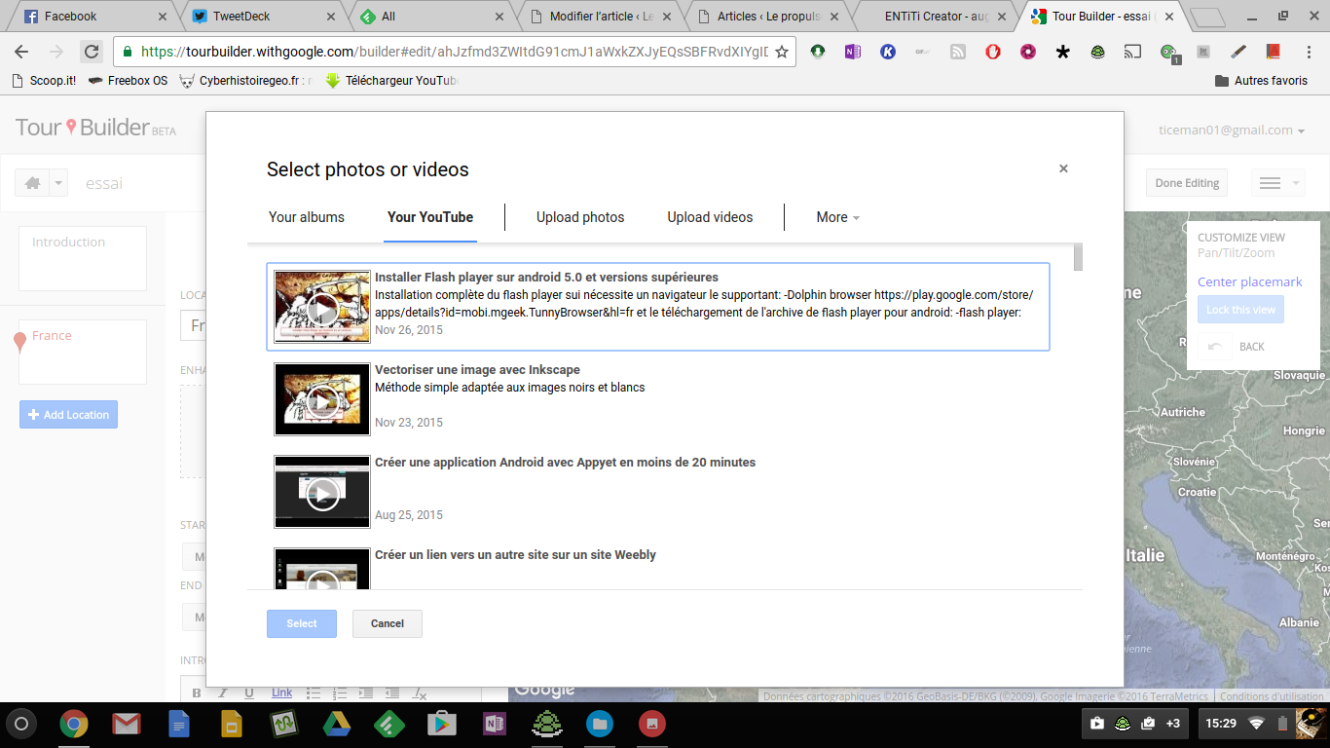Open the RSS feed extension icon
The width and height of the screenshot is (1330, 748).
click(958, 52)
